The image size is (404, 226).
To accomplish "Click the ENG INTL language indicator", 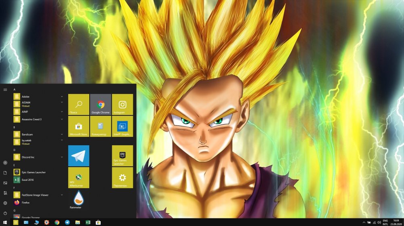I will point(385,222).
